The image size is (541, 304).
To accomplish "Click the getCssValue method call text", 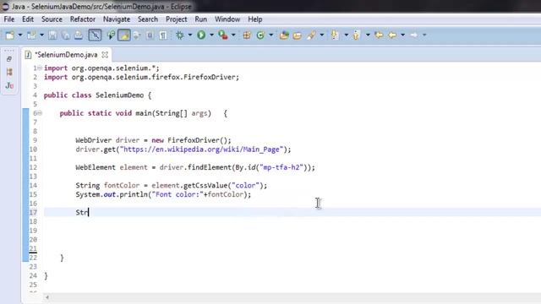I will 205,186.
